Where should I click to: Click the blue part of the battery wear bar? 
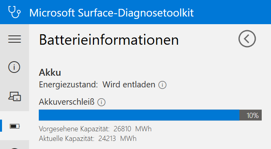pos(139,115)
